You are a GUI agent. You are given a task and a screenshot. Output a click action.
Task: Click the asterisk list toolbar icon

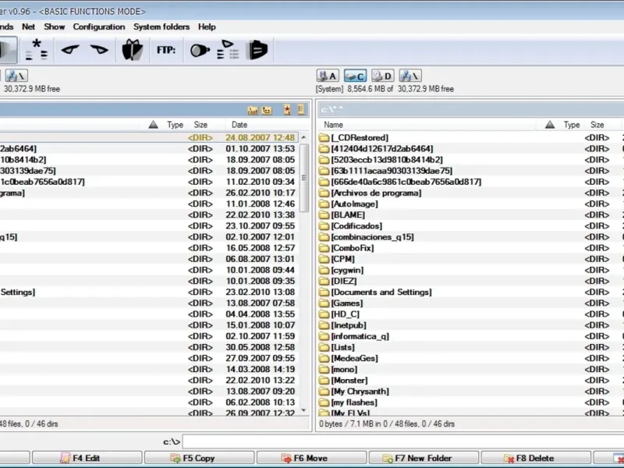[x=35, y=50]
